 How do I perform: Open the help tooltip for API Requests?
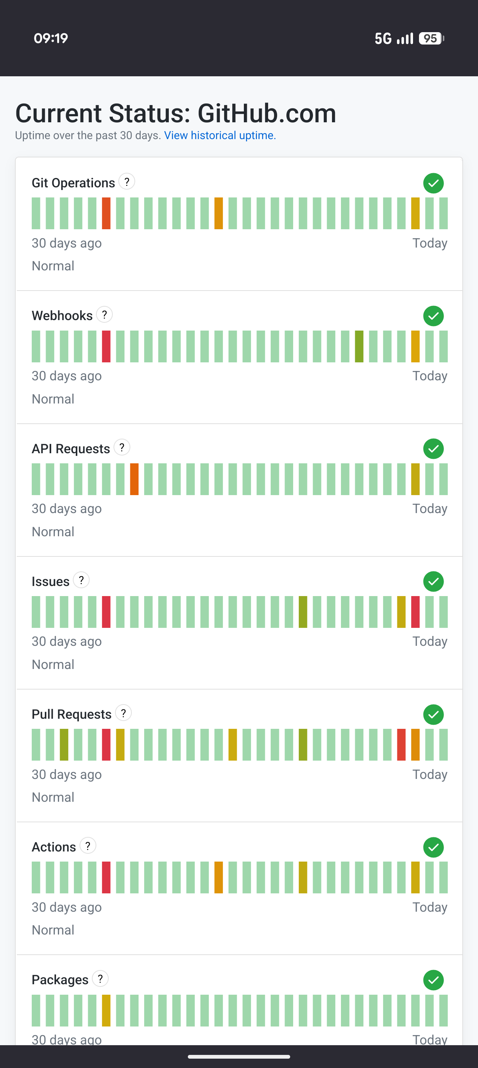[122, 447]
